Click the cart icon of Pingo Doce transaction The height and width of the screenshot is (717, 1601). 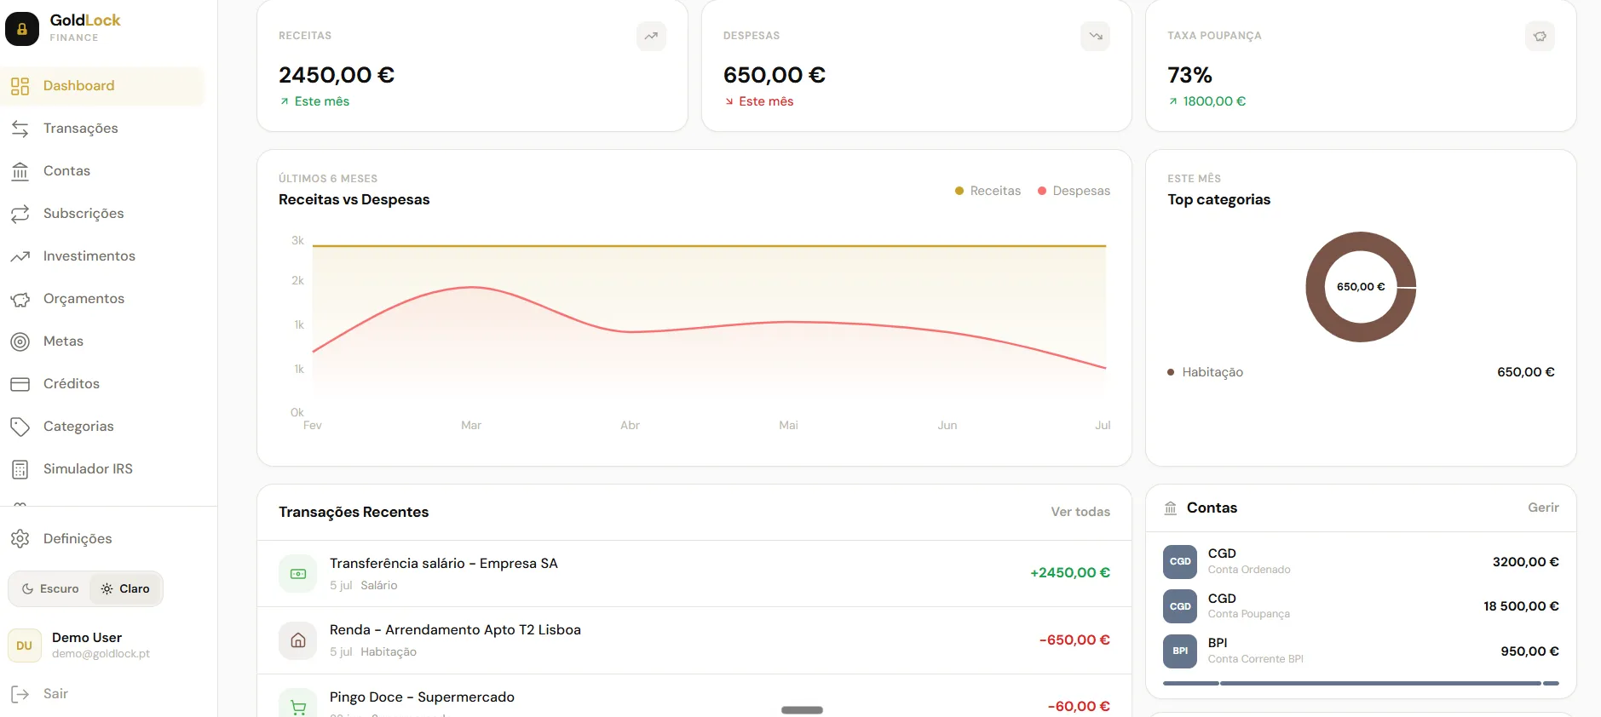(298, 705)
